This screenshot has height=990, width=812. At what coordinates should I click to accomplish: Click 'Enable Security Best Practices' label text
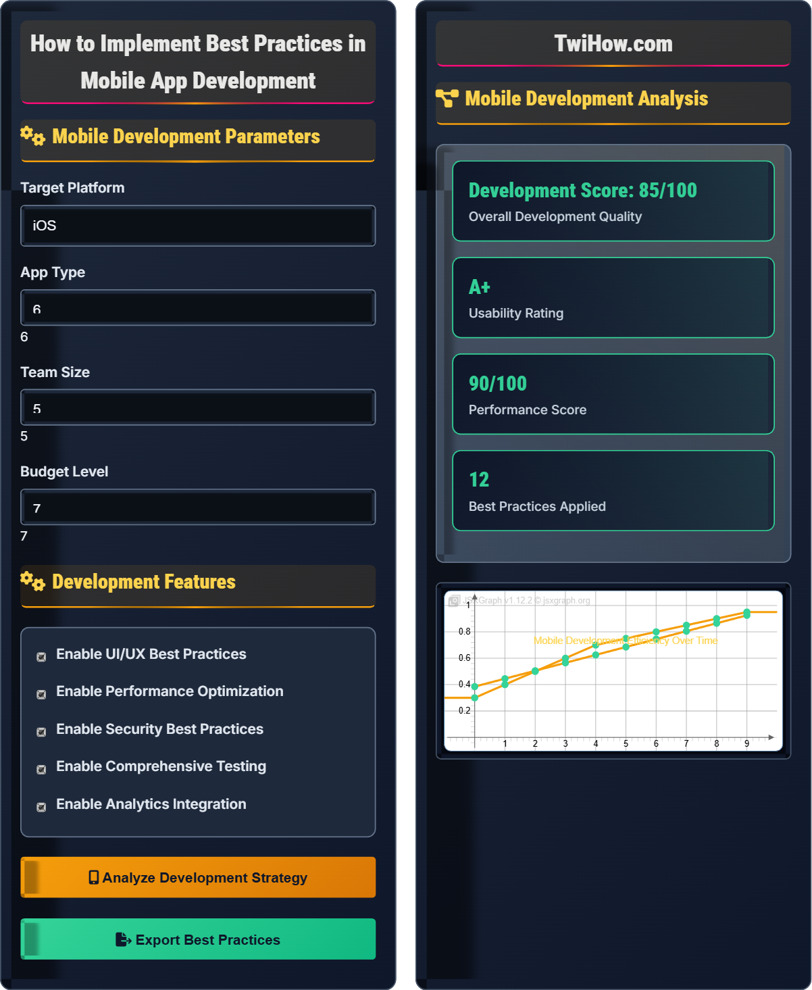coord(159,729)
